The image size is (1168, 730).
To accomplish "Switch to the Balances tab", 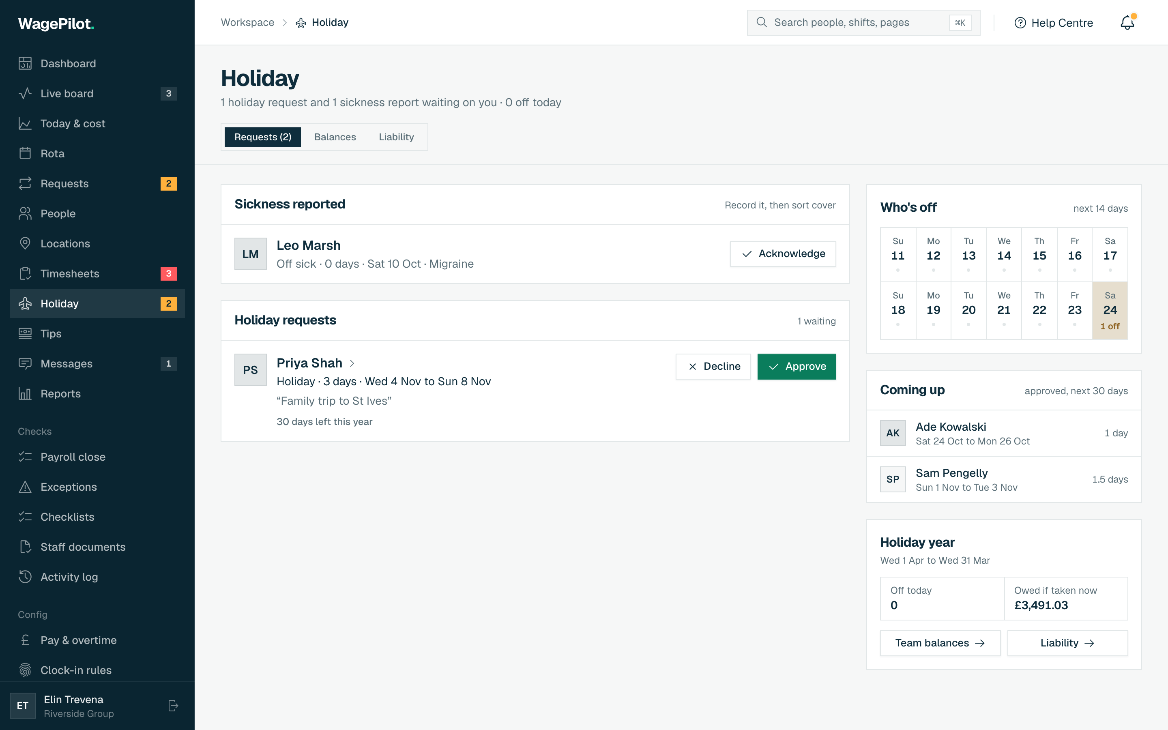I will click(335, 137).
